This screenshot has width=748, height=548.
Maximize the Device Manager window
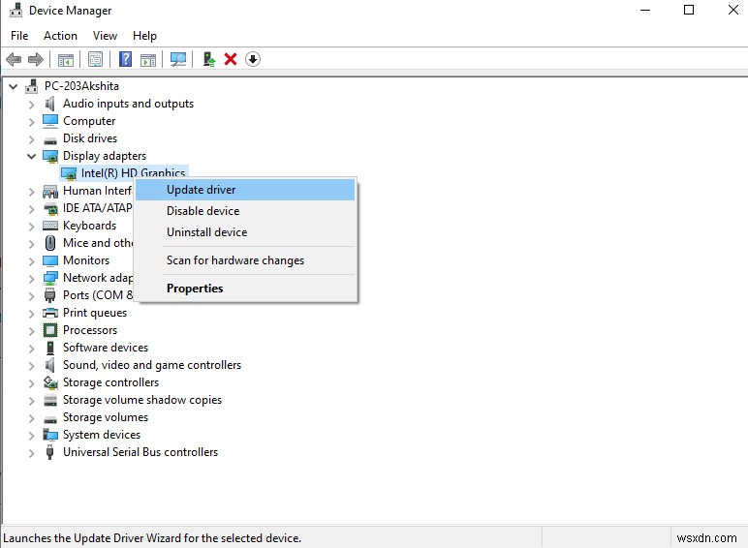[689, 10]
